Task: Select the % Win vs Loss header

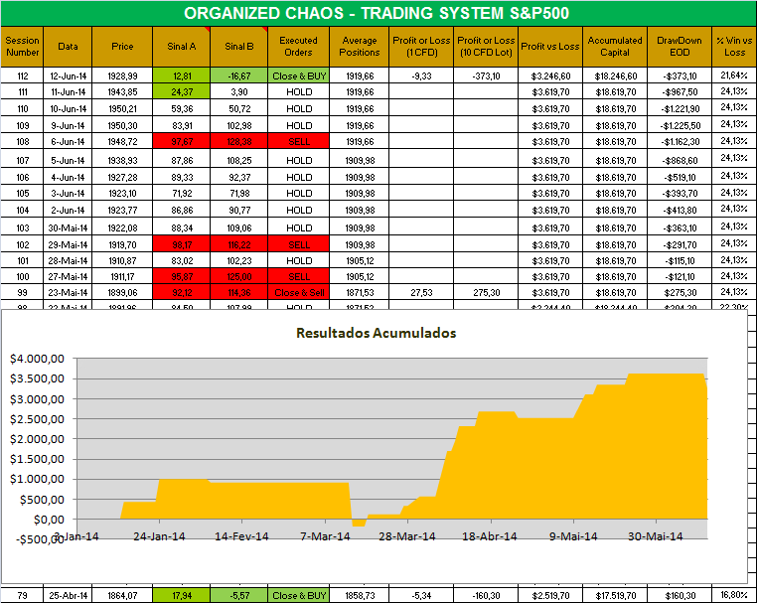Action: pos(734,47)
